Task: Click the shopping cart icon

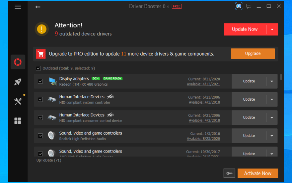Action: click(41, 54)
